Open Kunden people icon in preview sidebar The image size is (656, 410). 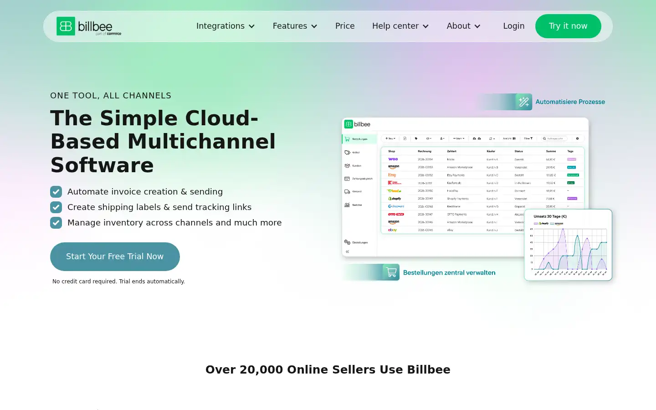click(x=347, y=166)
